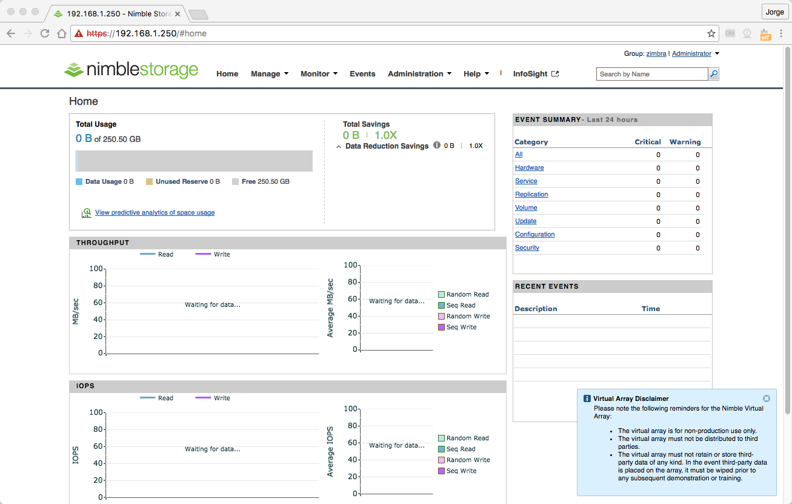Click the InfoSight external link icon
792x504 pixels.
pyautogui.click(x=555, y=74)
